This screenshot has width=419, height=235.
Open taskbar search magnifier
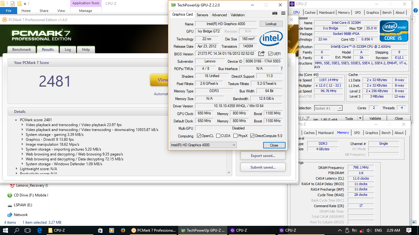point(17,230)
